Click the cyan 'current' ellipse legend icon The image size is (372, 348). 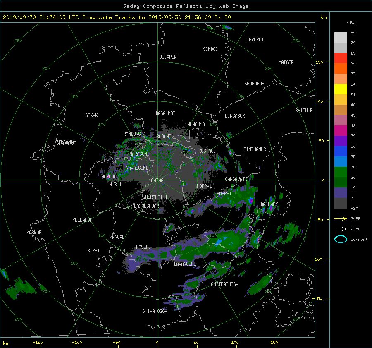pos(341,239)
